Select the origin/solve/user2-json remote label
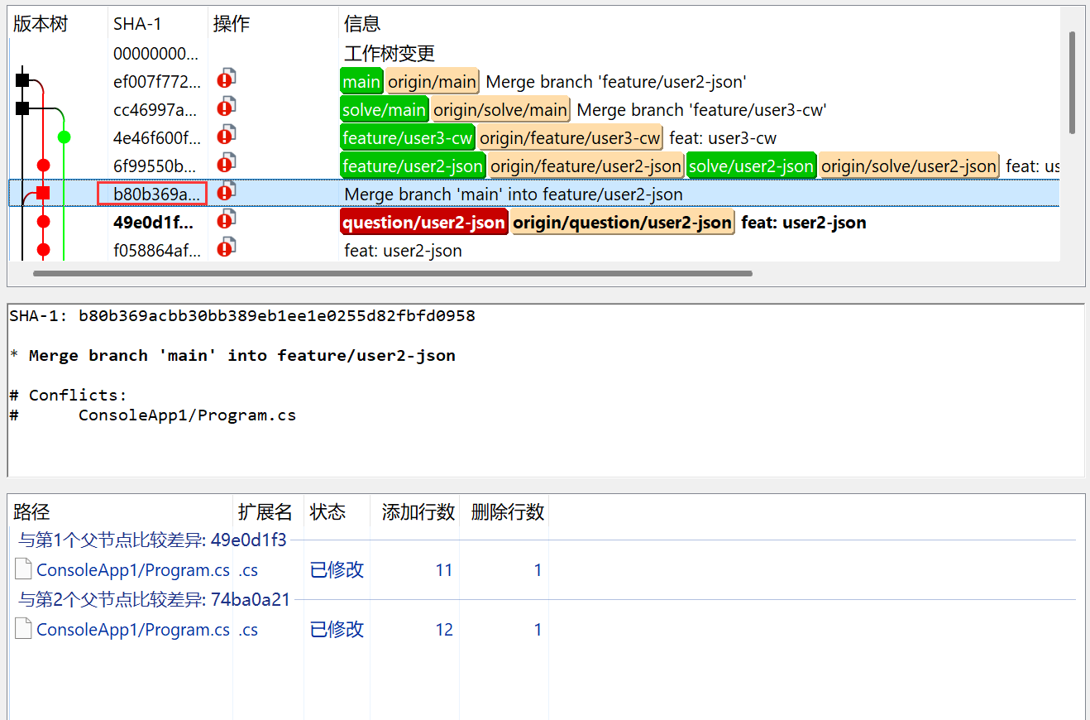1090x720 pixels. [x=909, y=166]
